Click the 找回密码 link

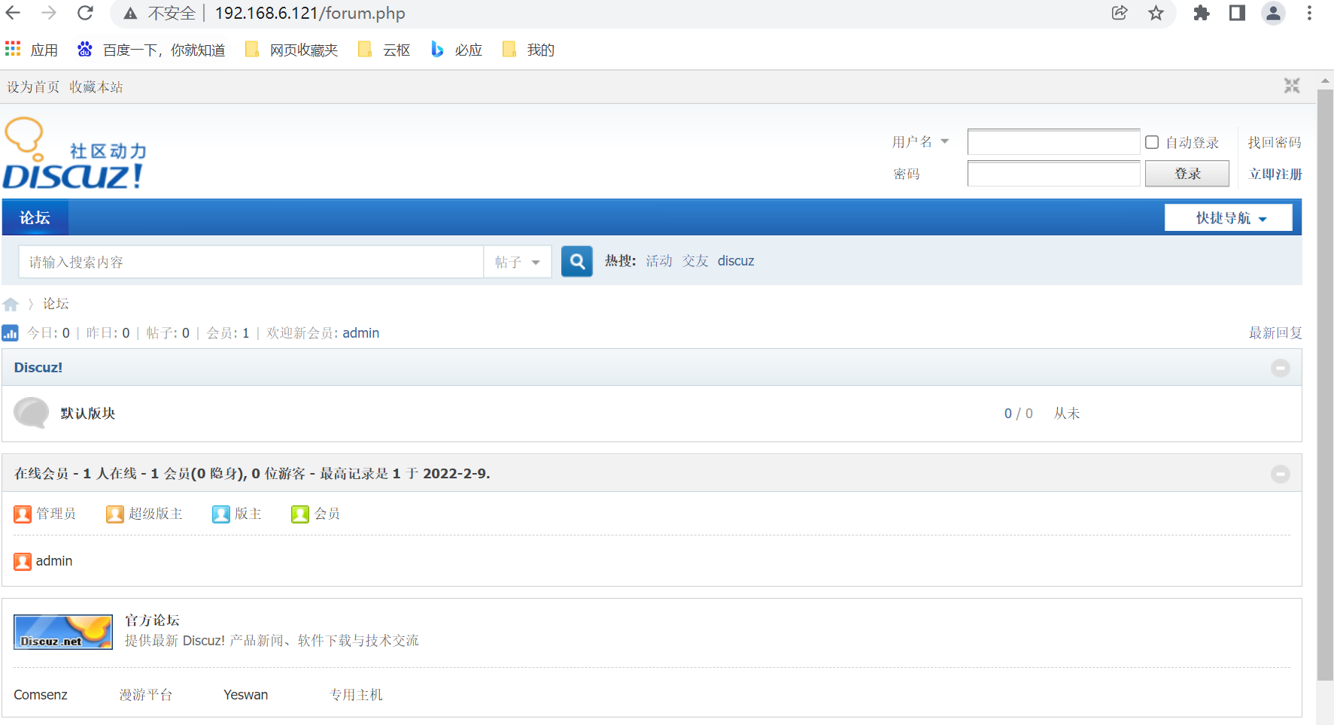(1275, 142)
